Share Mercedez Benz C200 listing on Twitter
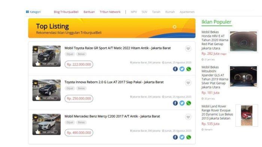The image size is (262, 147). coord(182,137)
